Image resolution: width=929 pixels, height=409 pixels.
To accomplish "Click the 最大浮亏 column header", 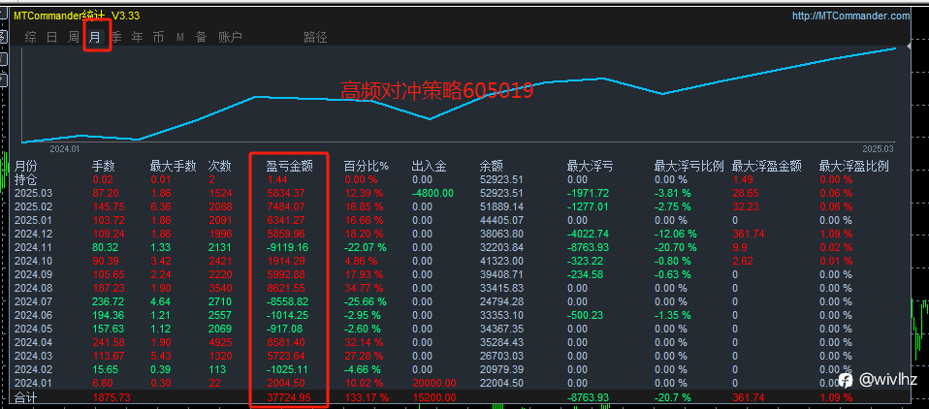I will 591,167.
